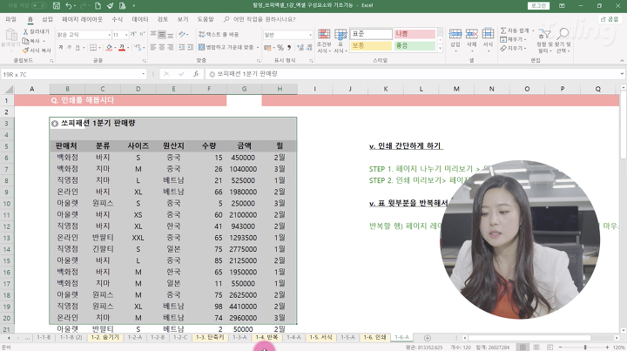Image resolution: width=627 pixels, height=351 pixels.
Task: Open Customize Quick Access Toolbar dropdown
Action: [134, 5]
